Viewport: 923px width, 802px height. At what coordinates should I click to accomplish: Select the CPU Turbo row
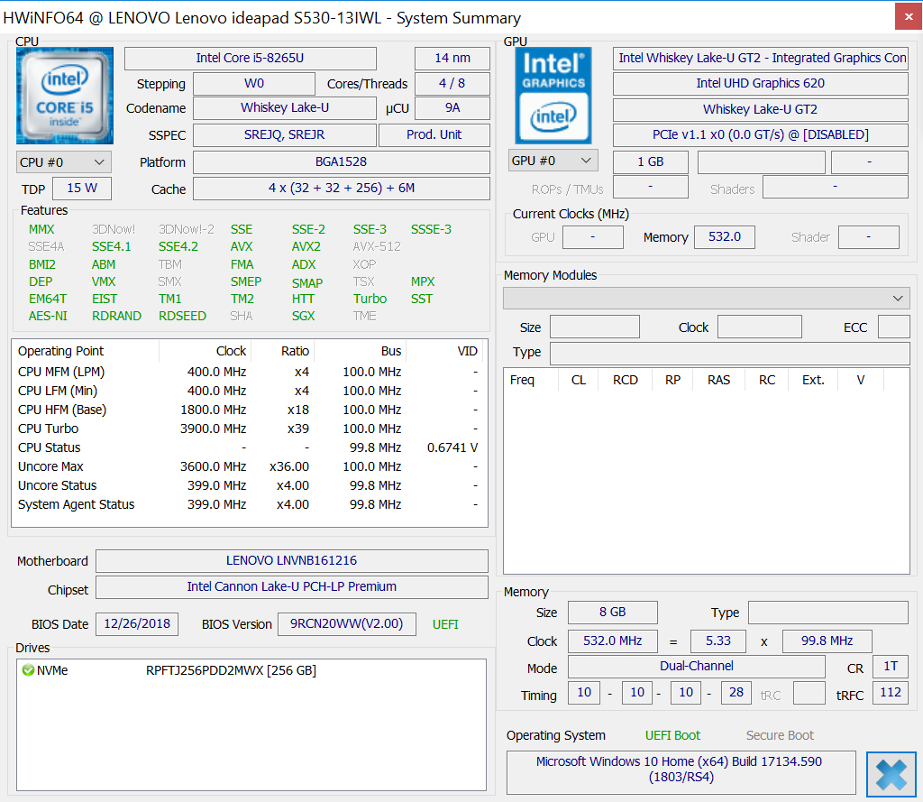point(248,429)
